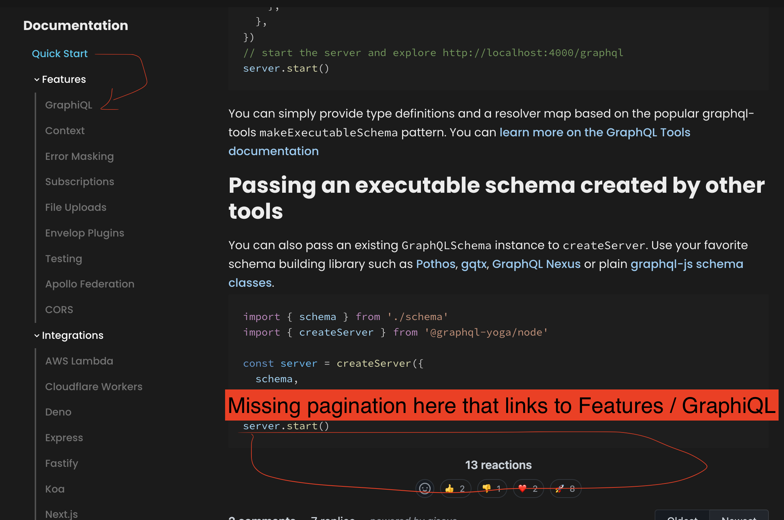React with the rocket emoji
The image size is (784, 520).
(x=565, y=489)
